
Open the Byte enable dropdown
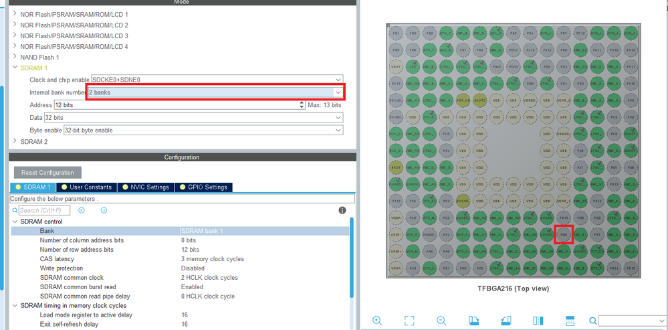click(203, 130)
